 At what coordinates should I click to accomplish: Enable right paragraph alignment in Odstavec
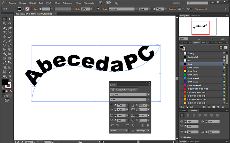(x=194, y=115)
